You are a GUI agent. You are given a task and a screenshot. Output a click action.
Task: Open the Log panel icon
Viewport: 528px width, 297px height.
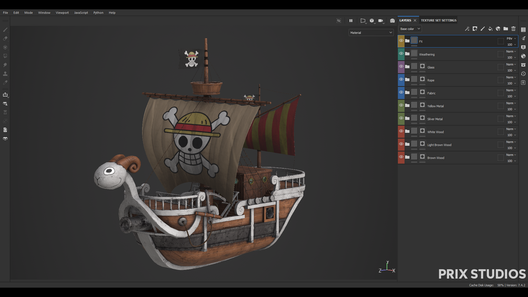pyautogui.click(x=523, y=83)
